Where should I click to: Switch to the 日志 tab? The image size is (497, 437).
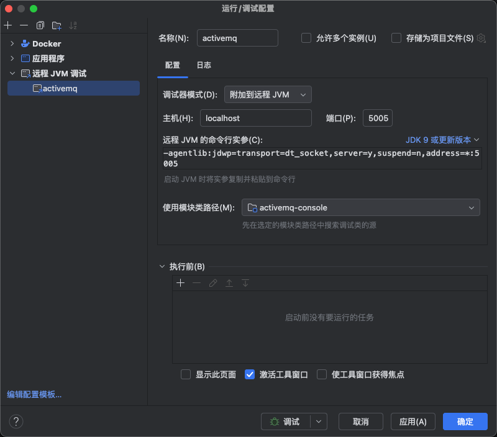[204, 65]
